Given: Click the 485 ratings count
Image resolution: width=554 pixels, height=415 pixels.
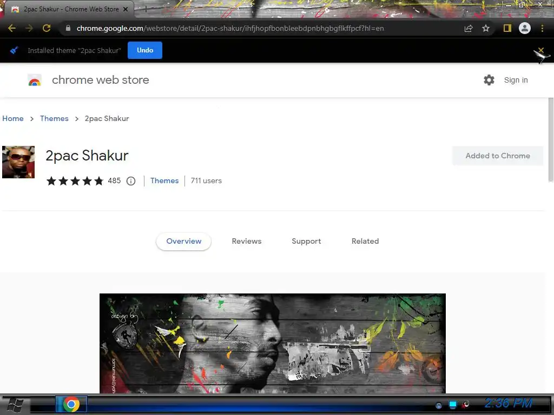Looking at the screenshot, I should [114, 180].
